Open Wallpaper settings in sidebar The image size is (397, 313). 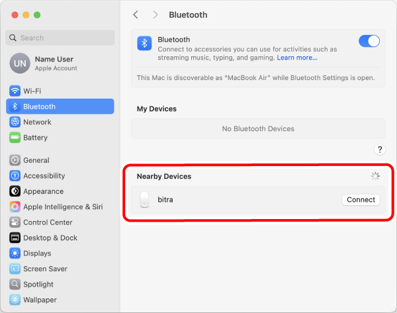41,300
